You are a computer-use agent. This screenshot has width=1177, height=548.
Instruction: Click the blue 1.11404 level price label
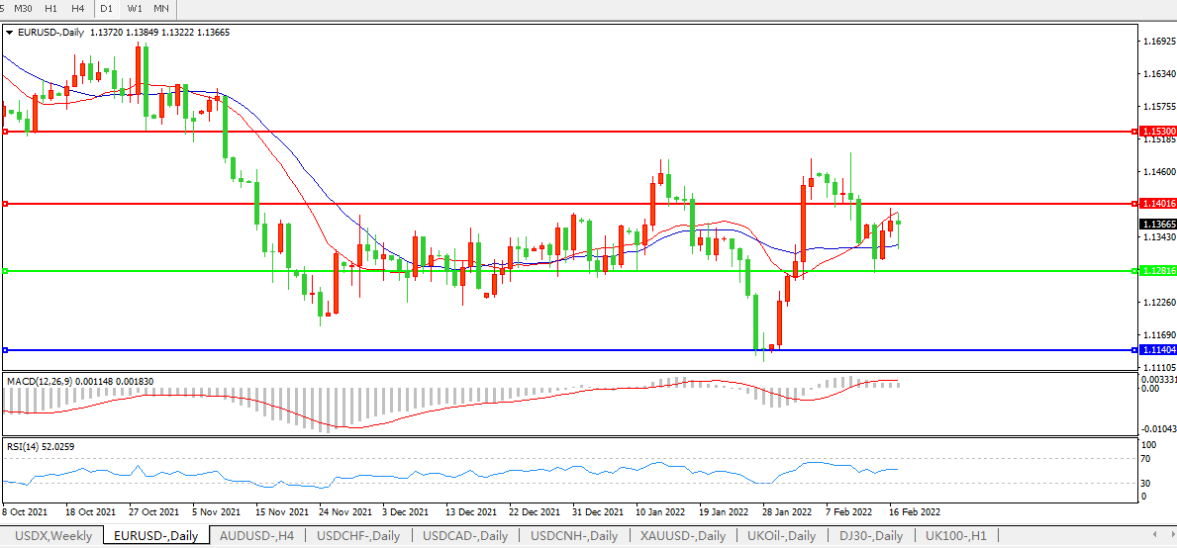click(x=1157, y=350)
